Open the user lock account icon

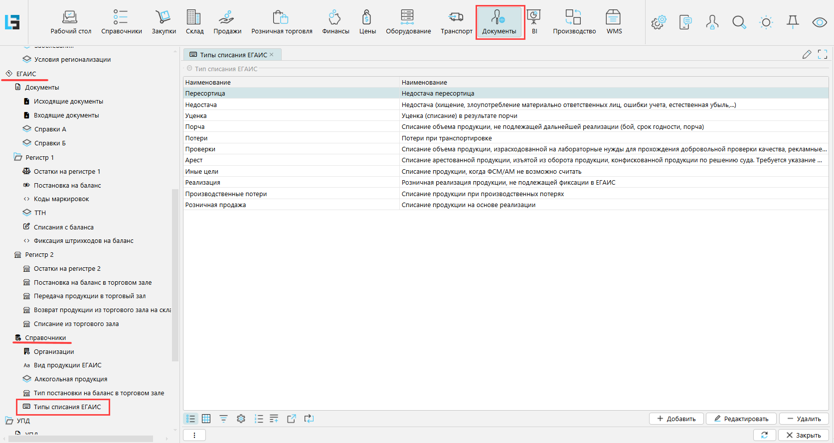tap(712, 22)
